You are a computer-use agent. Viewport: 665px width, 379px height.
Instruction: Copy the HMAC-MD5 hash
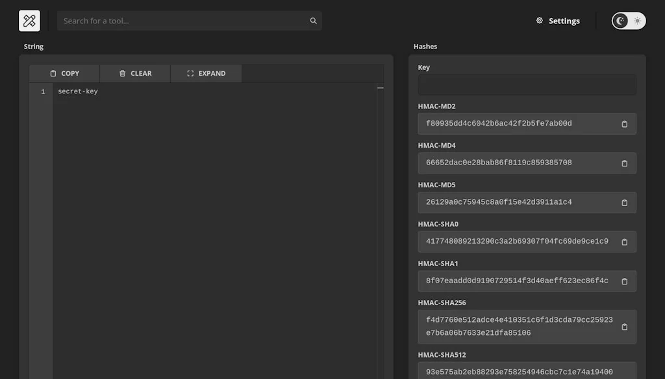(x=624, y=203)
